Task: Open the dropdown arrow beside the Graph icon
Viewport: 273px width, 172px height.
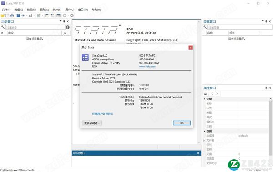Action: coord(34,15)
